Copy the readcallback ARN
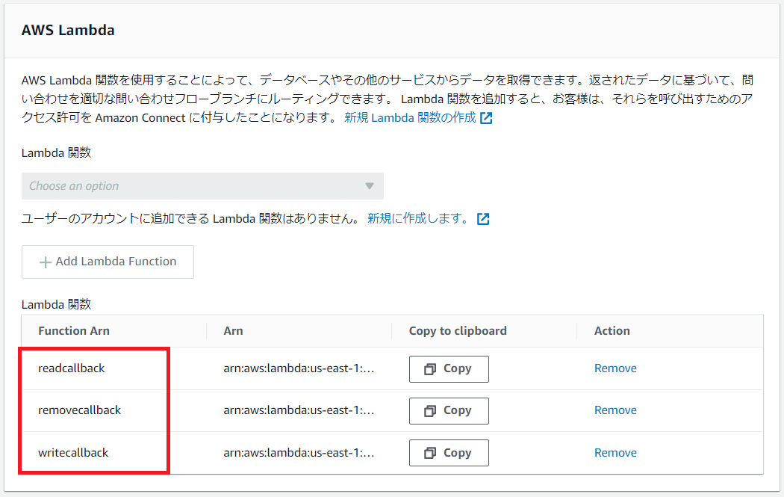Viewport: 784px width, 497px height. coord(449,369)
